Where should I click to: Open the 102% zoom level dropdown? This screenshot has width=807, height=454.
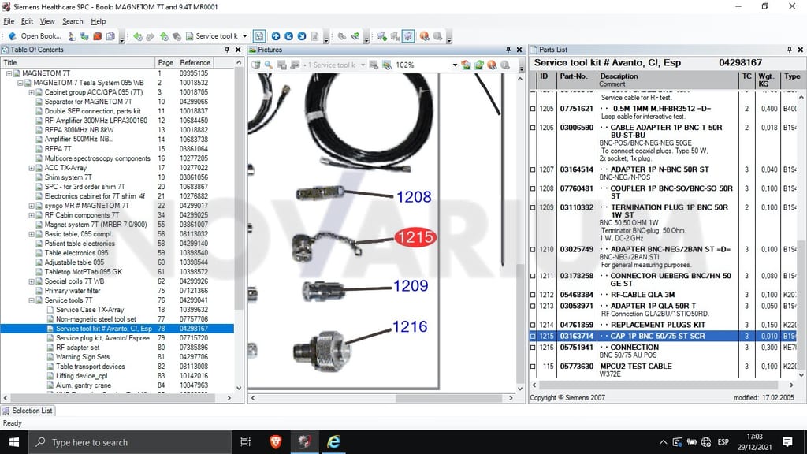(455, 65)
